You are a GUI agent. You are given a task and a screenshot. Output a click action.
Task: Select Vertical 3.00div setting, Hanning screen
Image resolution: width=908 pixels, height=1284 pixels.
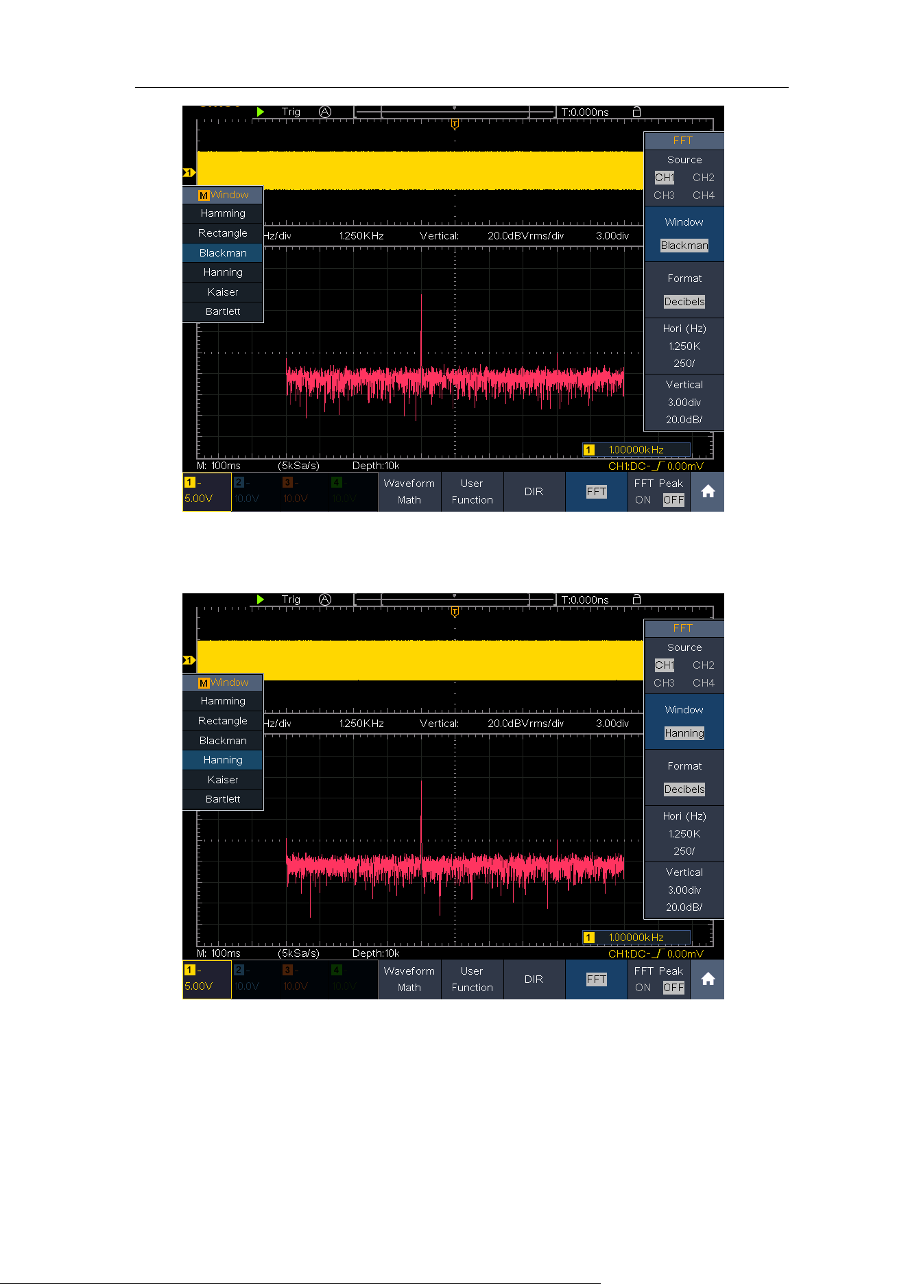[x=684, y=890]
